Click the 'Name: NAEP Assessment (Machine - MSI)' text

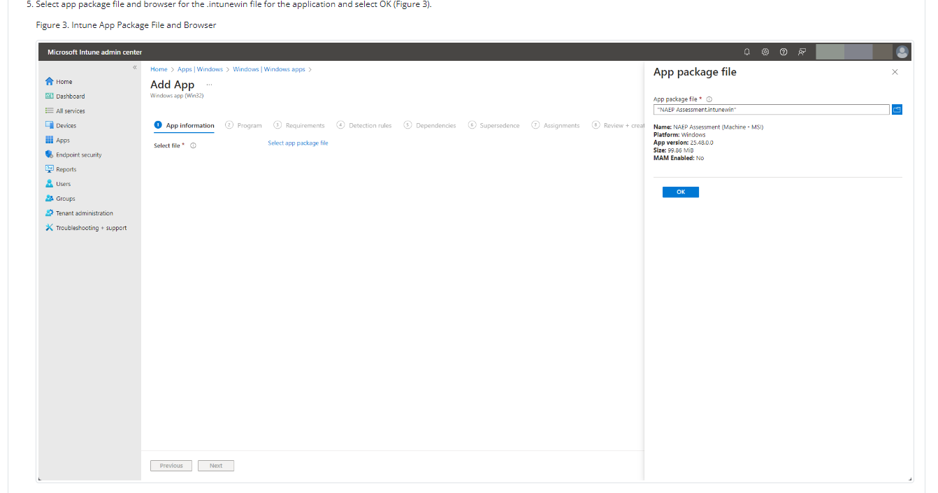click(x=708, y=127)
